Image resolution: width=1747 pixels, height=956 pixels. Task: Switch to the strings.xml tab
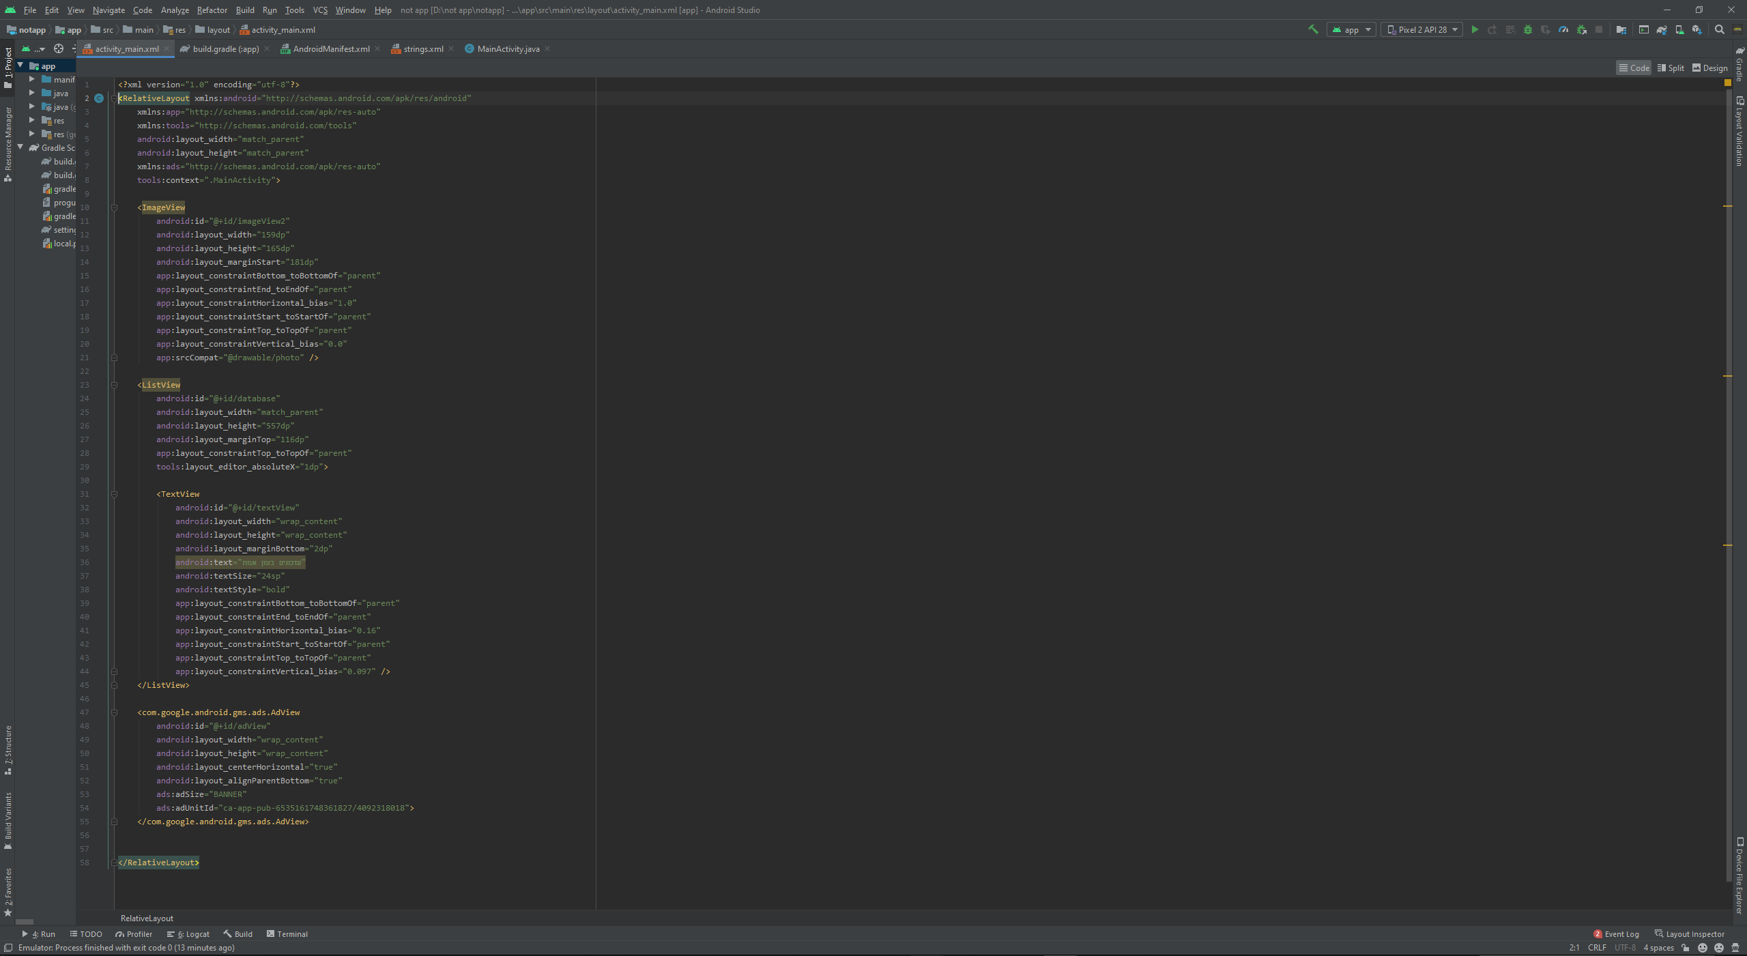click(x=423, y=48)
